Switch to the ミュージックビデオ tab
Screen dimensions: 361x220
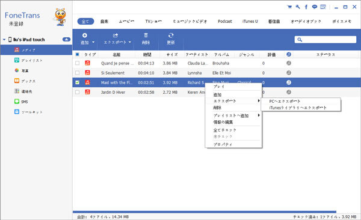[190, 22]
